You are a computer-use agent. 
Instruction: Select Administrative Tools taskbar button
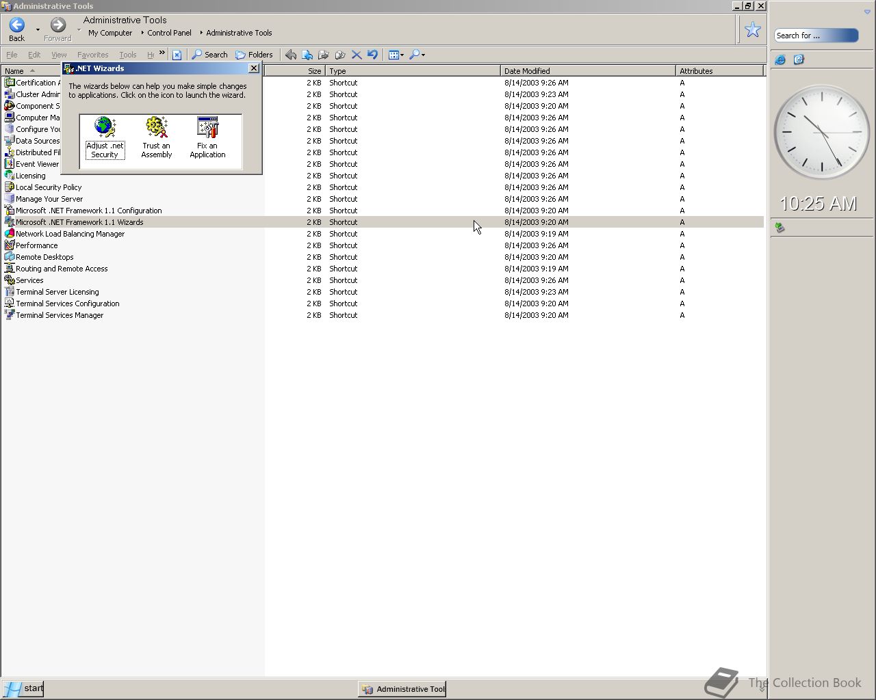[402, 689]
